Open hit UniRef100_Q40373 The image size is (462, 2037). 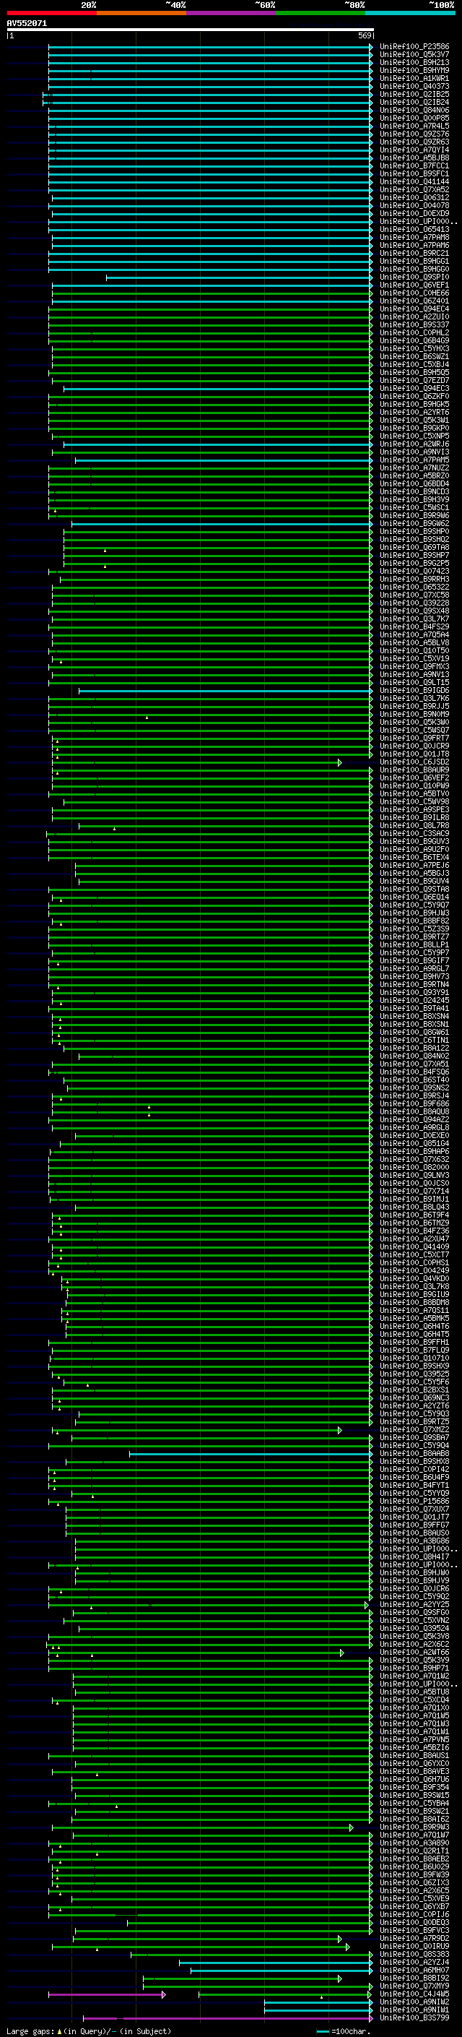coord(414,86)
